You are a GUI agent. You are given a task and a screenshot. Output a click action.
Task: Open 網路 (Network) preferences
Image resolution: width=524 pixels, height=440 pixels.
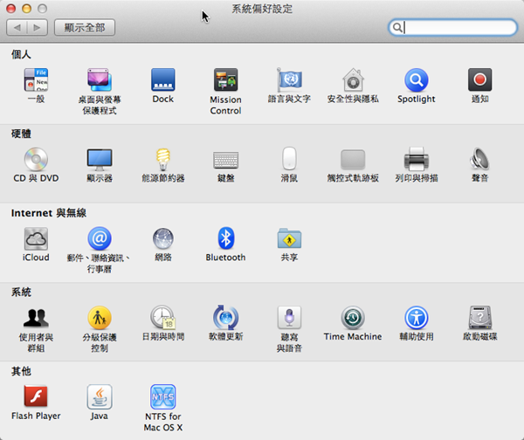pyautogui.click(x=162, y=238)
